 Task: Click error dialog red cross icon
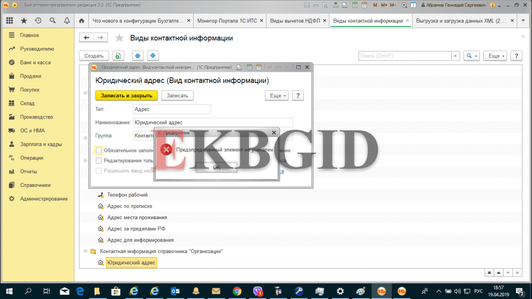[166, 149]
